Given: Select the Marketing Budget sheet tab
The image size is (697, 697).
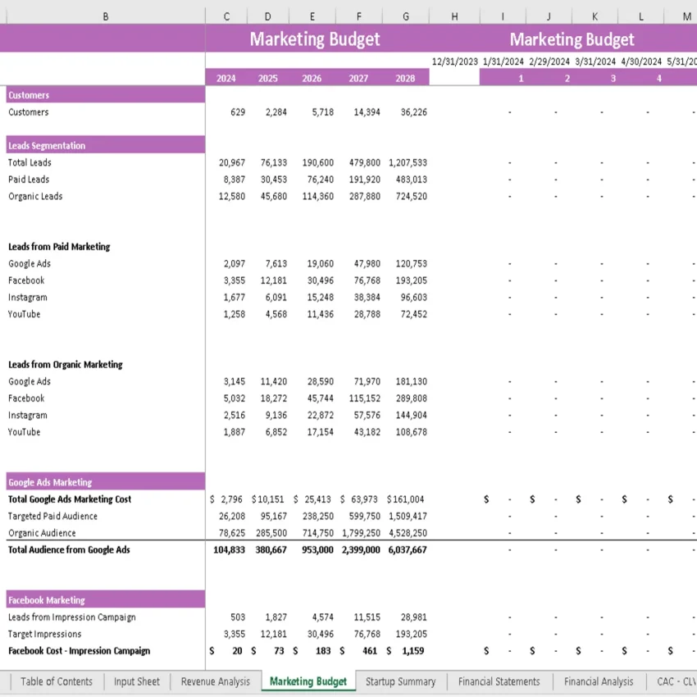Looking at the screenshot, I should click(307, 681).
